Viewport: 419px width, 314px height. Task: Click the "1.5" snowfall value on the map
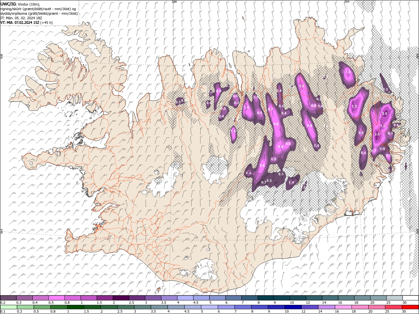coord(354,107)
